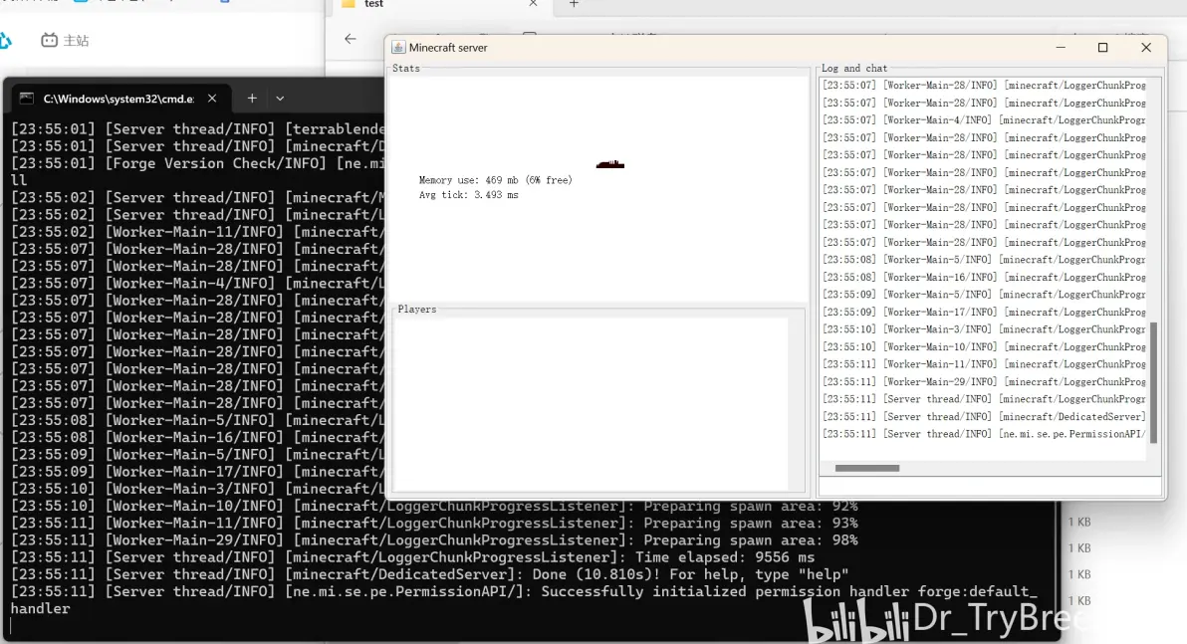Open the terminal new-tab dropdown chevron
1187x644 pixels.
(x=280, y=99)
